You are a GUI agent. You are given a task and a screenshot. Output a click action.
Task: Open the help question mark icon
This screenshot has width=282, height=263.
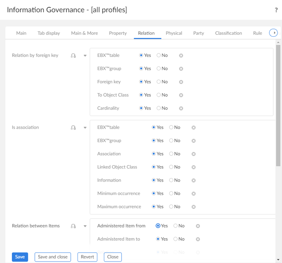[276, 10]
